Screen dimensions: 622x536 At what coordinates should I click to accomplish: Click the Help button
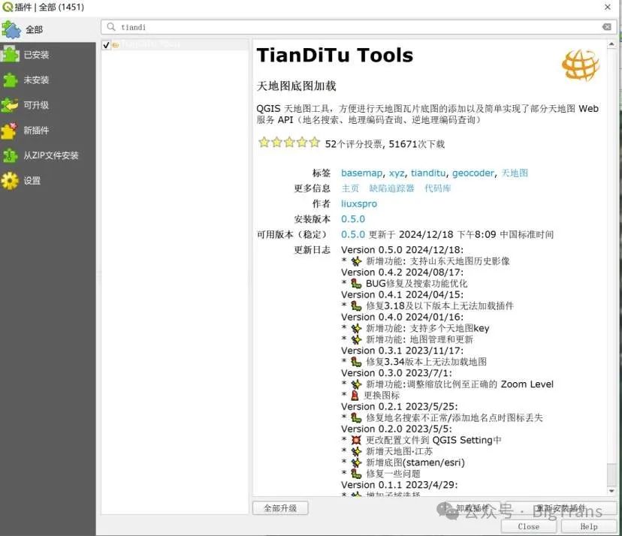pos(589,526)
